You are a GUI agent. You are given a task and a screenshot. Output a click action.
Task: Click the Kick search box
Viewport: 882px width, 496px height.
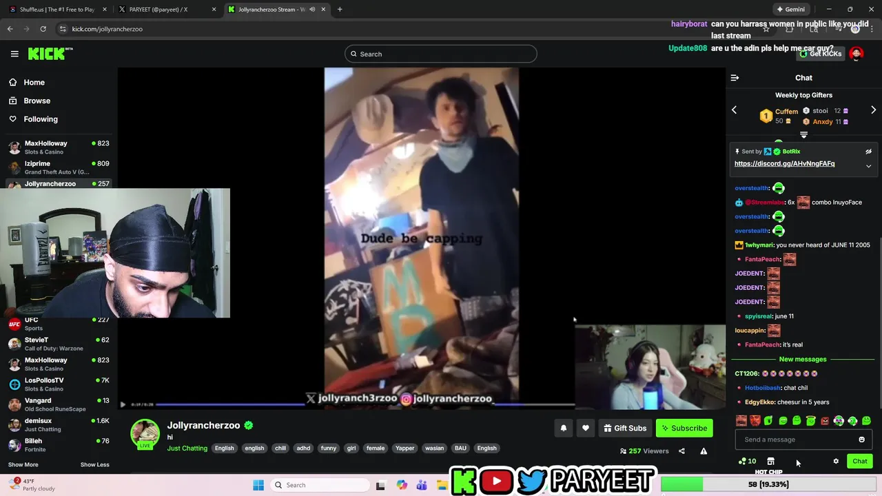pyautogui.click(x=440, y=54)
